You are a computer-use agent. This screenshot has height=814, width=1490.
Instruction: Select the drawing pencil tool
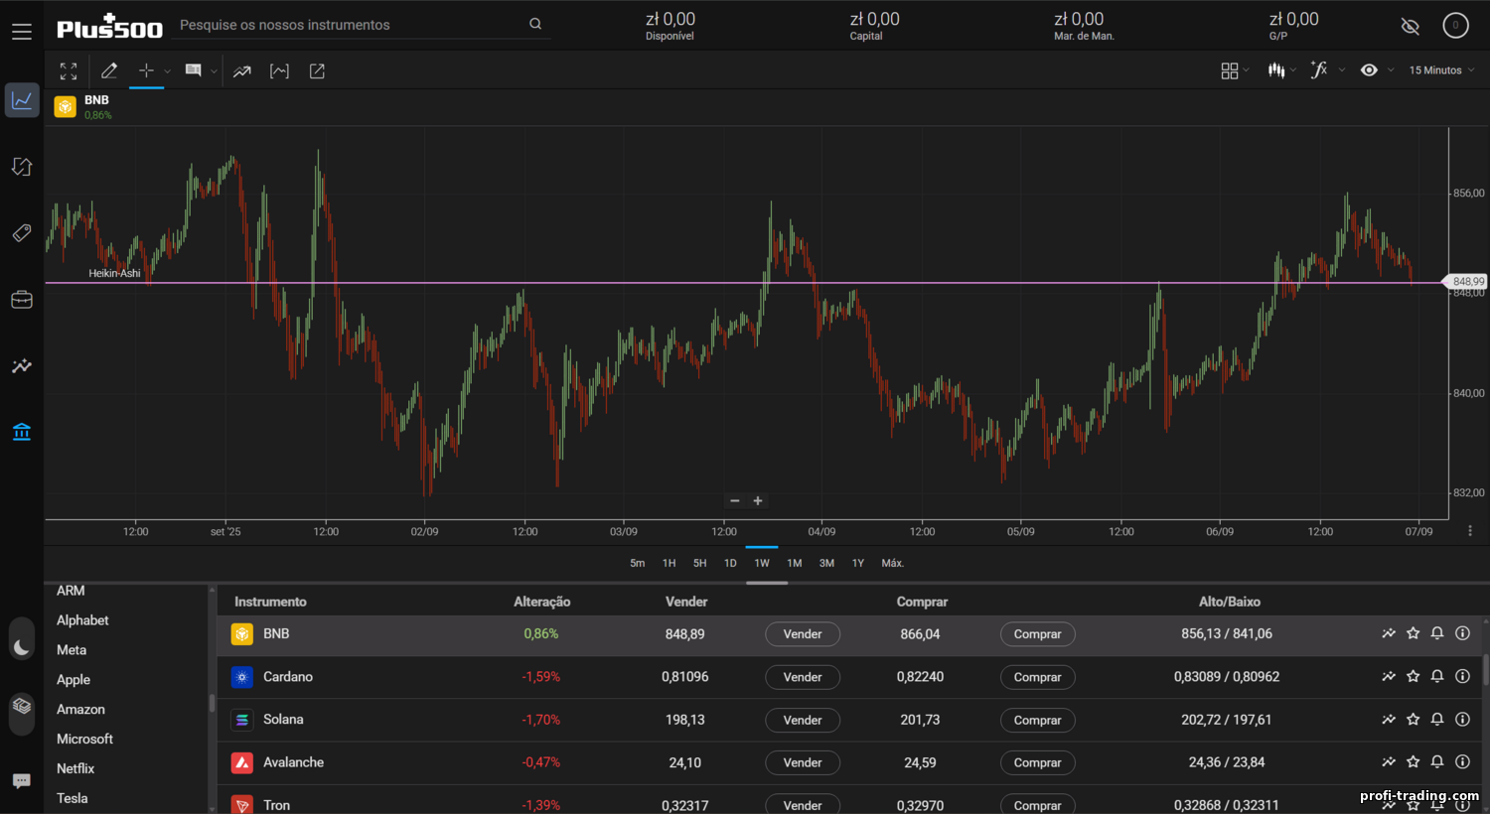pos(109,70)
